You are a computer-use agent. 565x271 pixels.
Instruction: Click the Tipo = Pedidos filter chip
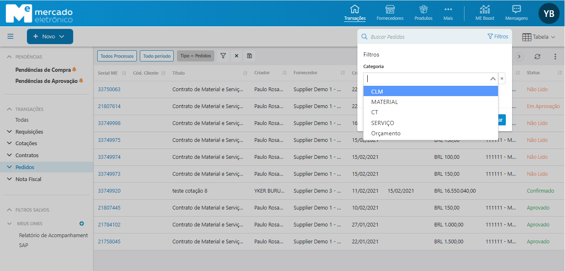(x=196, y=56)
